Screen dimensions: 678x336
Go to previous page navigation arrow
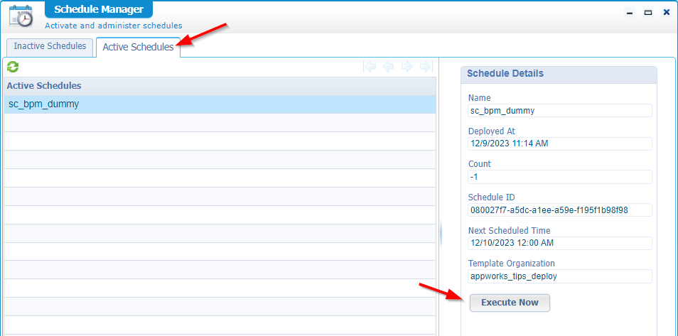point(388,67)
